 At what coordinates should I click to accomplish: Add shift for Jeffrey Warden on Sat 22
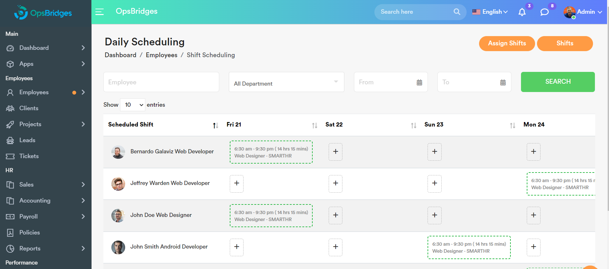(335, 183)
